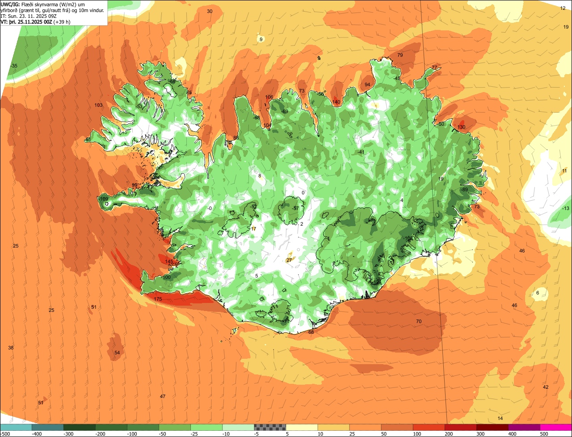Click the legend label '-500'
The height and width of the screenshot is (437, 572).
point(5,434)
